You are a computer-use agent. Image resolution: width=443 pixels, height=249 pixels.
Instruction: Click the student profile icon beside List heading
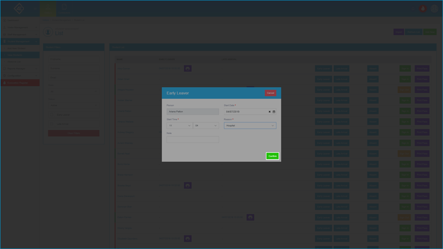coord(48,32)
